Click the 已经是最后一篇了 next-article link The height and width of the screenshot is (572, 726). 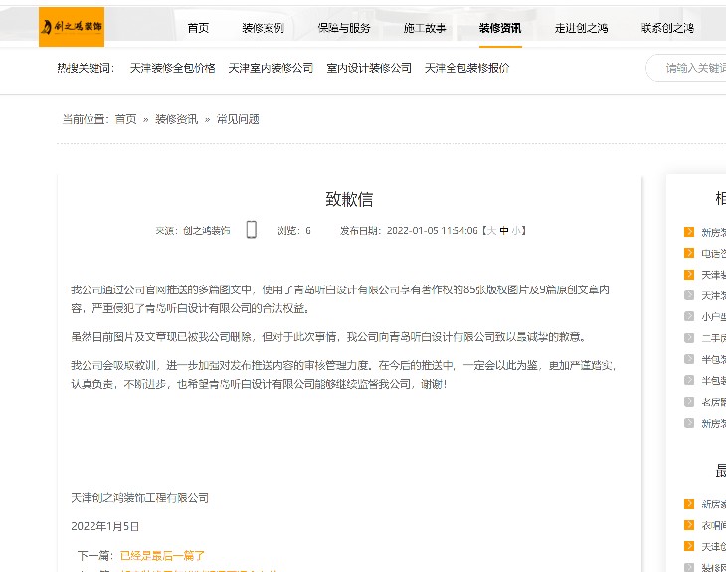point(162,555)
